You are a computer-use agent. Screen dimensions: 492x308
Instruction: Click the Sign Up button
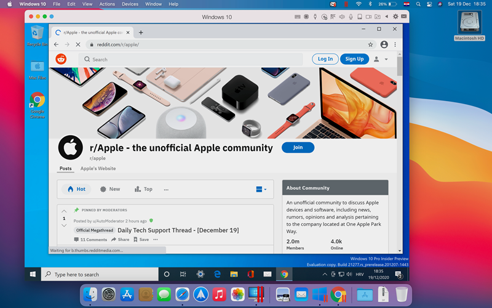pos(354,59)
